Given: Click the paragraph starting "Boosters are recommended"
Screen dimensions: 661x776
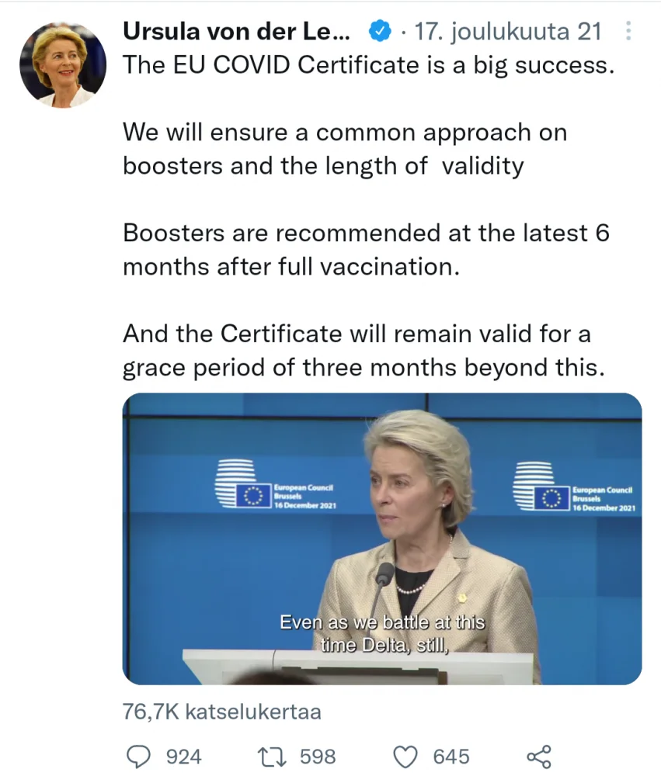Looking at the screenshot, I should (x=366, y=249).
